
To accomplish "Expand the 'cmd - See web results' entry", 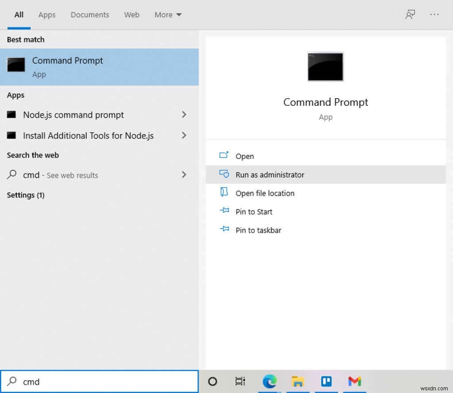I will click(x=184, y=175).
